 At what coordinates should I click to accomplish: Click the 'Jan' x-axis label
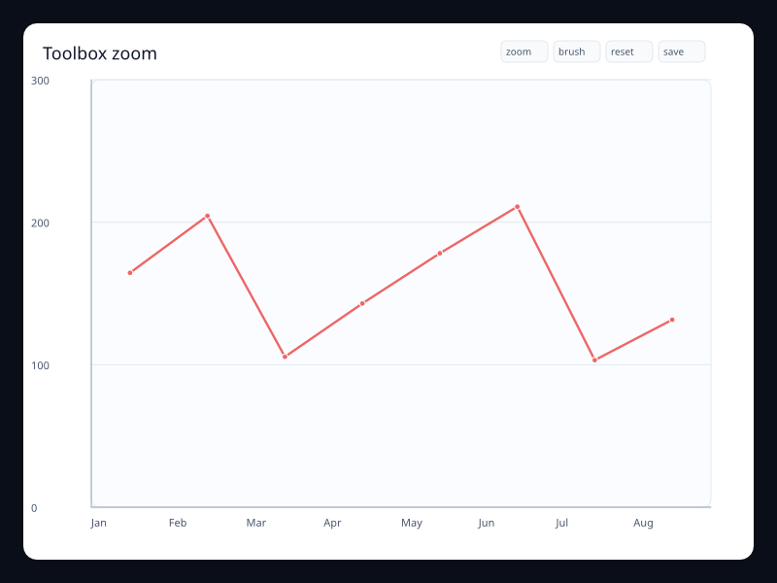99,523
